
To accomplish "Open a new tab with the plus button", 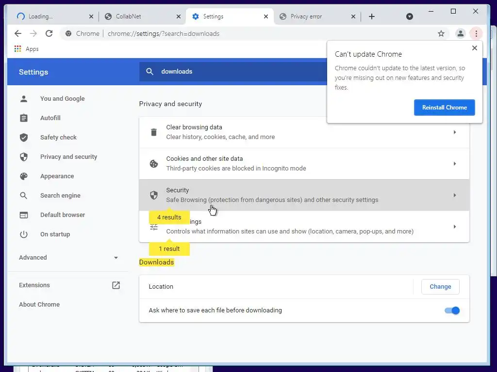I will pyautogui.click(x=372, y=16).
